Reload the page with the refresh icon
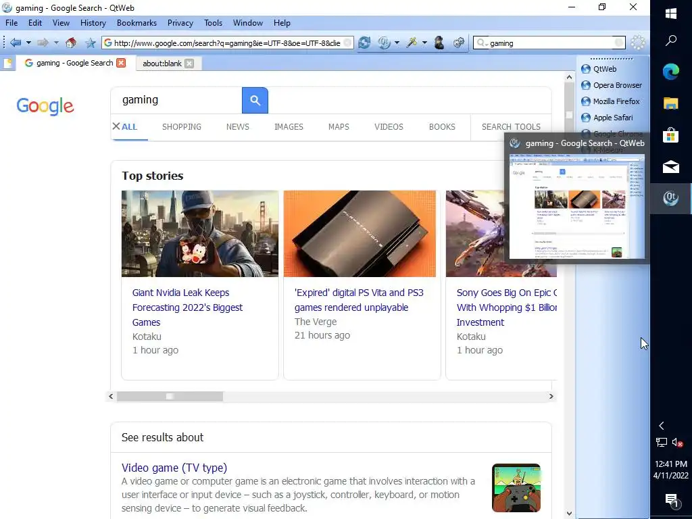The height and width of the screenshot is (519, 692). tap(364, 43)
